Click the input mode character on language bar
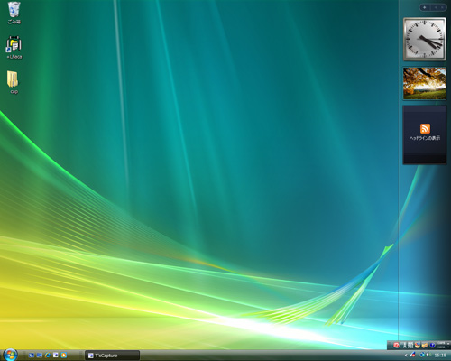This screenshot has width=451, height=361. 404,345
